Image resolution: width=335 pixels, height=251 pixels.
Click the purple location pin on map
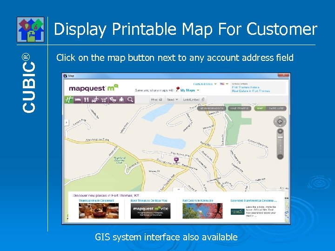click(x=176, y=160)
